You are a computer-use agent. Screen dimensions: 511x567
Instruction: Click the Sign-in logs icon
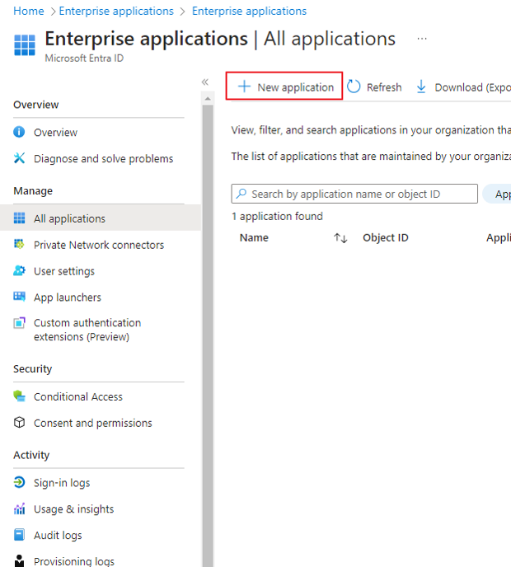(20, 483)
